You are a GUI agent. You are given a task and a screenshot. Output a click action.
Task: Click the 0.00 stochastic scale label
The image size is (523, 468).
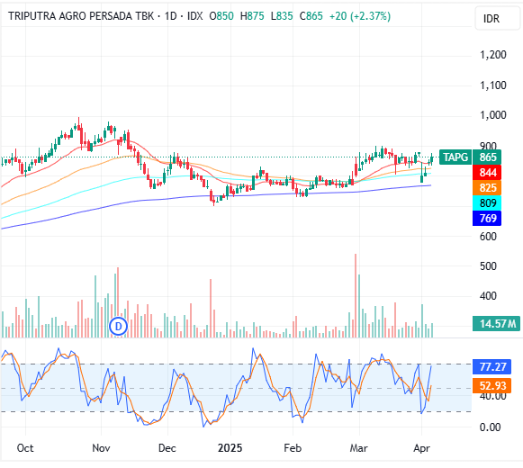(490, 427)
